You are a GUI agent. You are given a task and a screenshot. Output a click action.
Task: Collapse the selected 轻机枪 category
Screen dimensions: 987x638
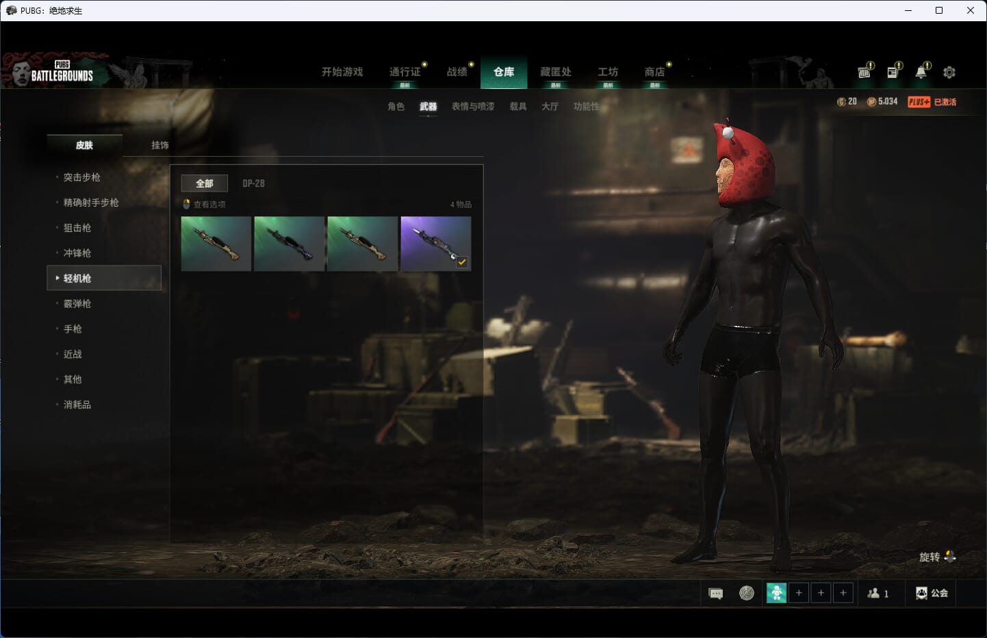[x=104, y=278]
